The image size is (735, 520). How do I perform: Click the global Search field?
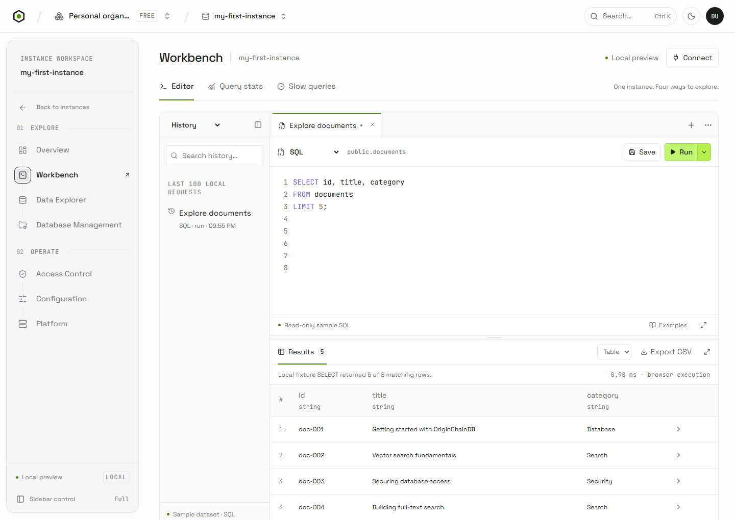630,16
